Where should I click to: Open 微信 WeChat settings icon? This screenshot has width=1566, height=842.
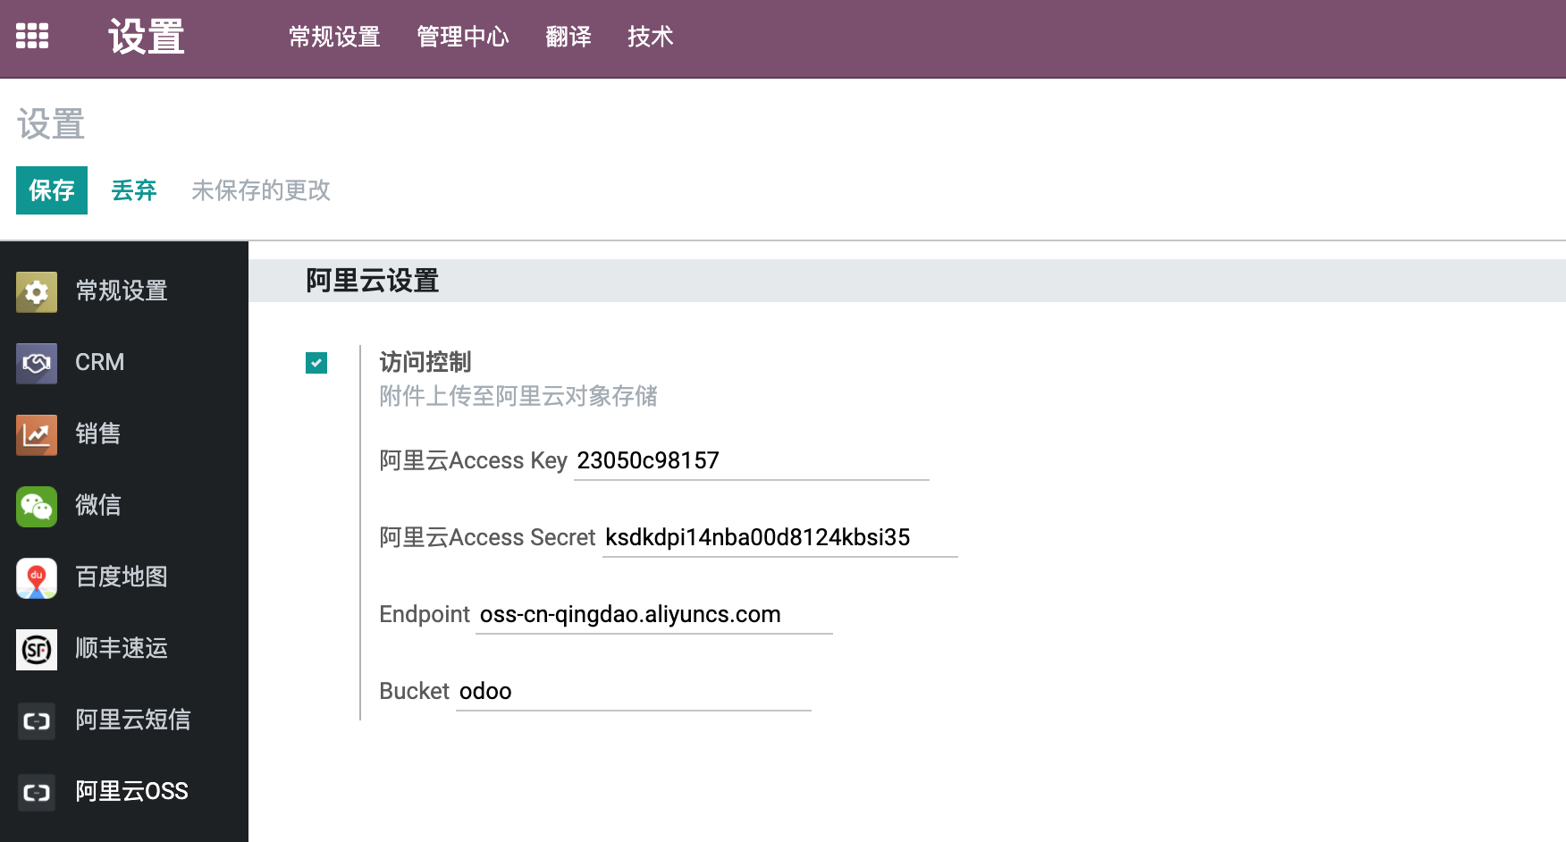click(x=36, y=506)
